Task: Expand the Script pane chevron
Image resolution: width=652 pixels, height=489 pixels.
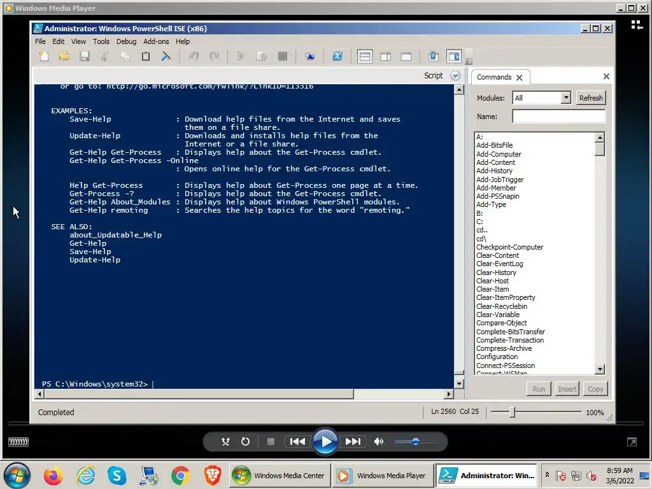Action: coord(455,76)
